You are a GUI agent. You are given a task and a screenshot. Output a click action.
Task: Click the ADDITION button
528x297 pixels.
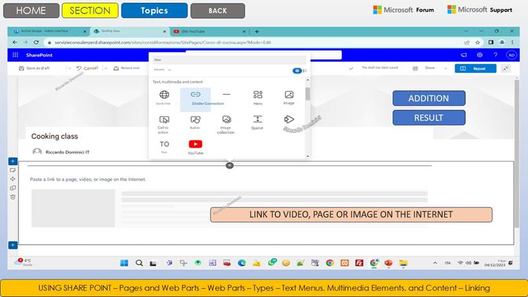point(429,98)
